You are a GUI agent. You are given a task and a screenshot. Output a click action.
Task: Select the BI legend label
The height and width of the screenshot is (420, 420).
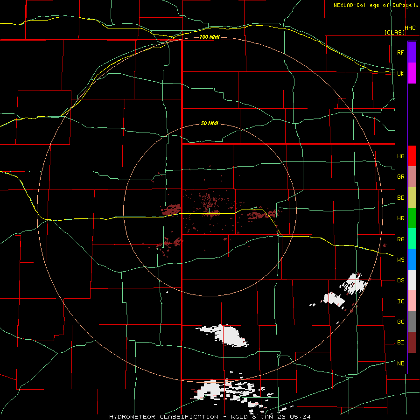tap(400, 343)
